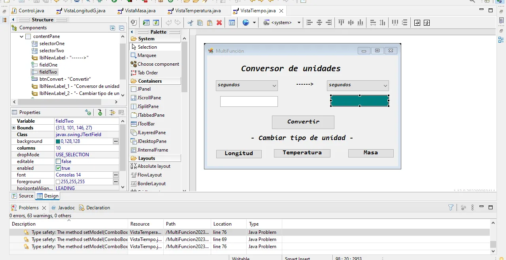The width and height of the screenshot is (506, 260).
Task: Switch to the VistaLongitudG.java tab
Action: (81, 11)
